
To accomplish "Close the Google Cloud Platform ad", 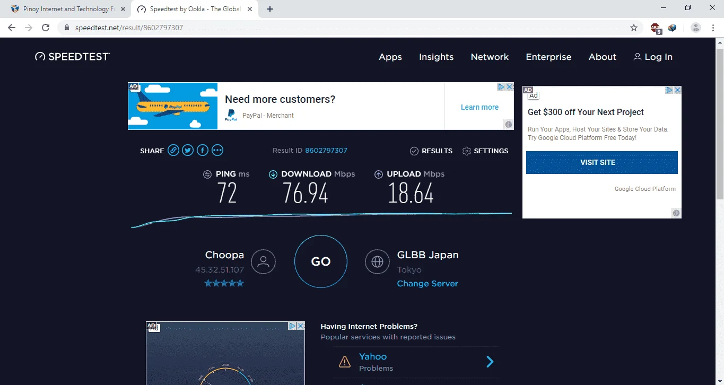I will point(677,90).
